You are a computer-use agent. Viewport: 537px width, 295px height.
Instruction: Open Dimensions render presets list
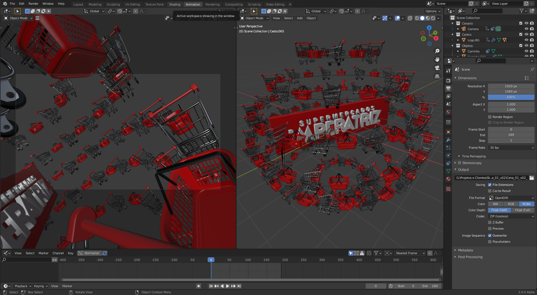click(527, 78)
